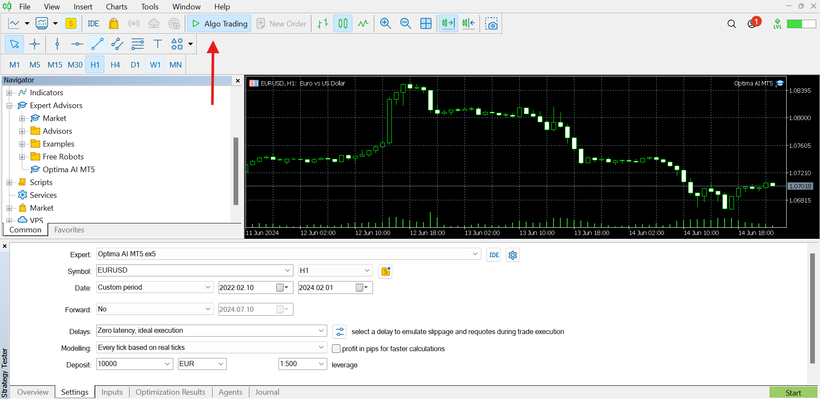Select the trendline drawing tool
Screen dimensions: 820x399
click(98, 44)
